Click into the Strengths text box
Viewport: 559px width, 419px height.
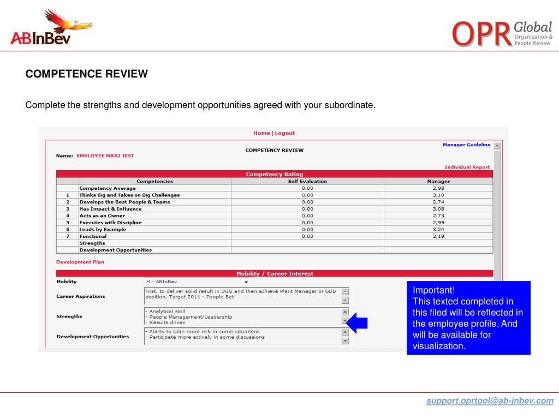(x=243, y=316)
